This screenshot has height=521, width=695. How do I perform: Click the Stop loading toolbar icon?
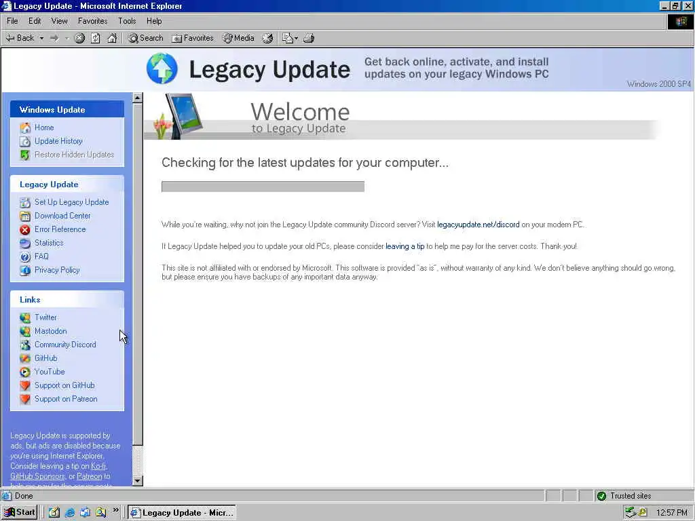pos(79,38)
